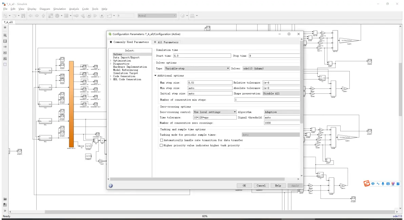Image resolution: width=404 pixels, height=220 pixels.
Task: Click the Open model folder icon
Action: tap(14, 16)
